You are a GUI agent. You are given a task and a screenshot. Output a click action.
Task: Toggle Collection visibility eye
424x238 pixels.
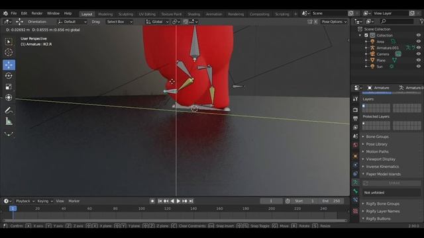pyautogui.click(x=418, y=35)
